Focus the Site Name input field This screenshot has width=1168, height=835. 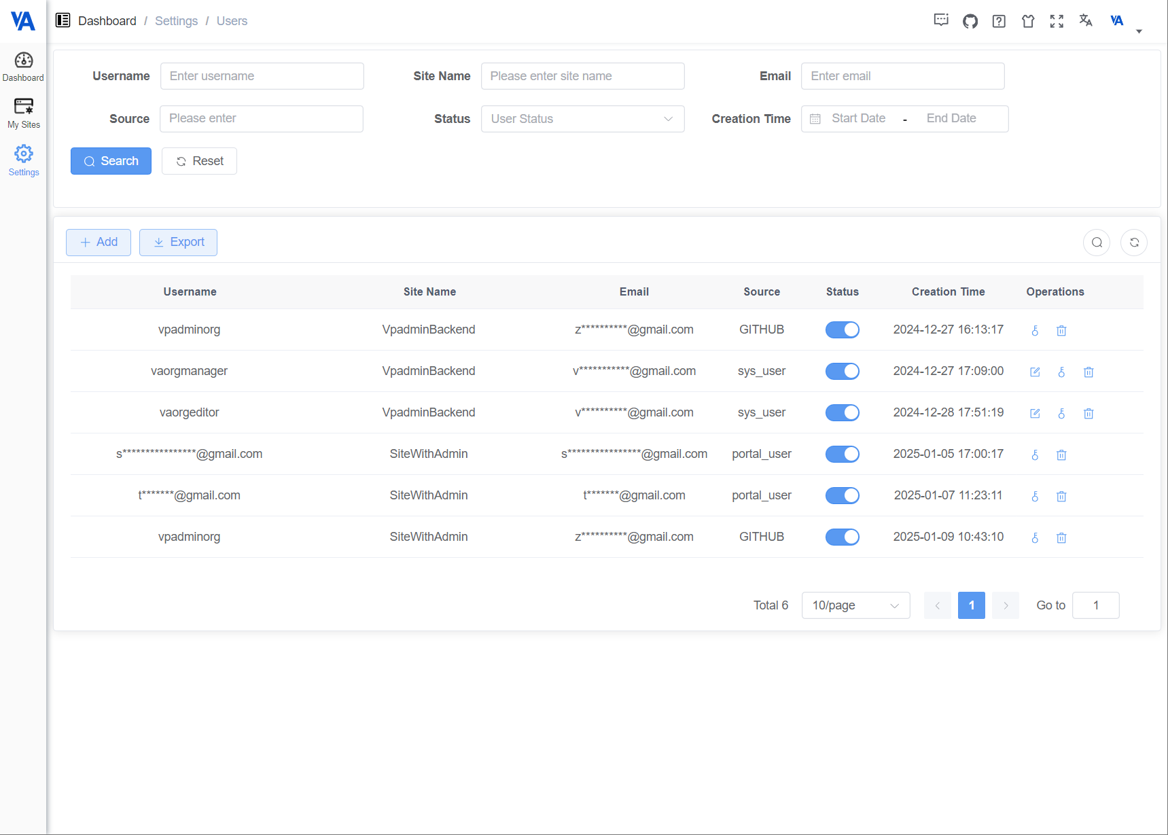(582, 76)
